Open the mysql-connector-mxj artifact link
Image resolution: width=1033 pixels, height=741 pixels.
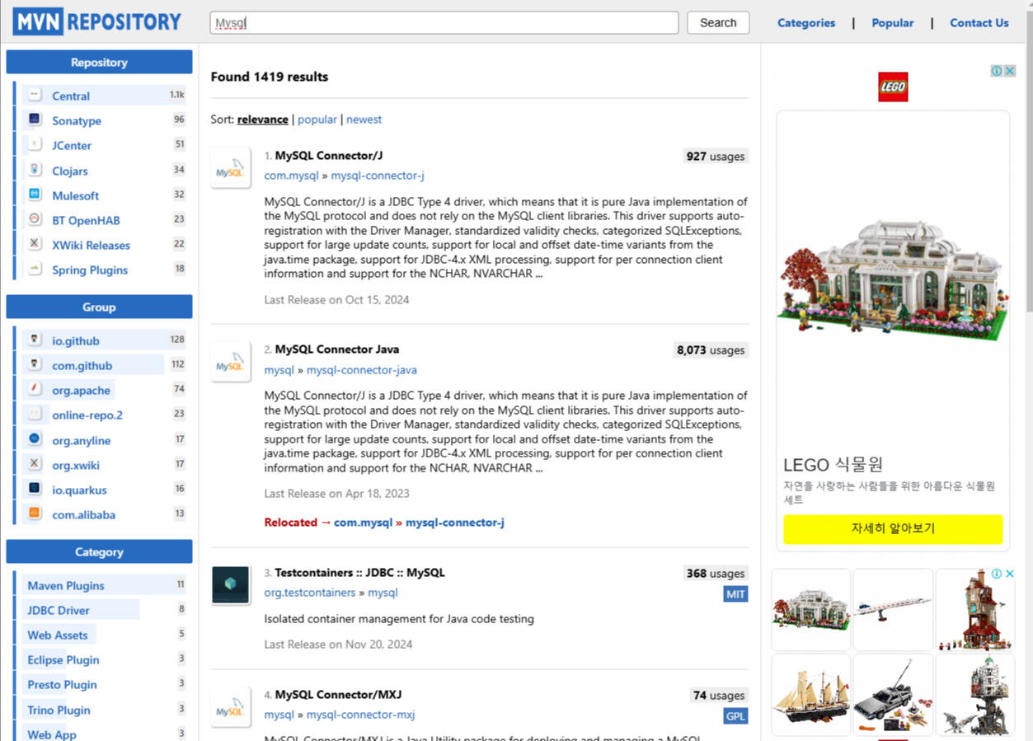(x=361, y=715)
